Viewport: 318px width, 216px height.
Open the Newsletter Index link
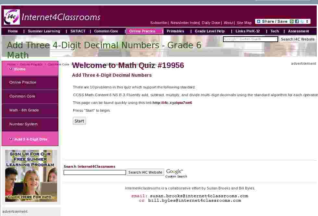(x=185, y=23)
